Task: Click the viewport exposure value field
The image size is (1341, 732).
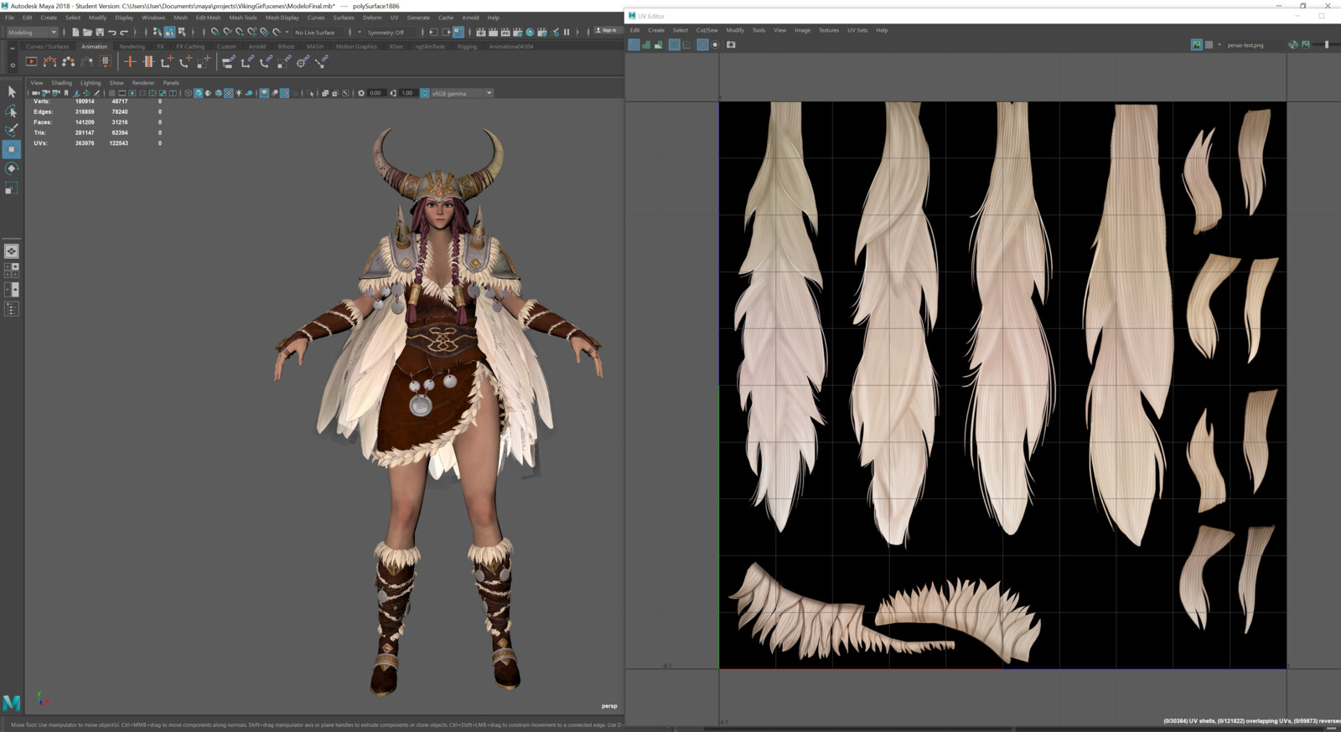Action: (x=375, y=93)
